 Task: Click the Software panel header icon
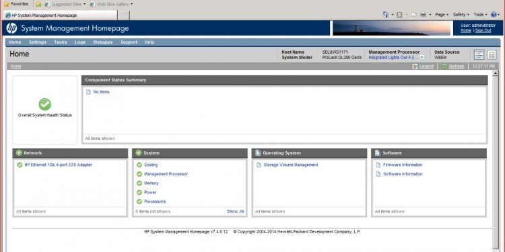pos(378,153)
